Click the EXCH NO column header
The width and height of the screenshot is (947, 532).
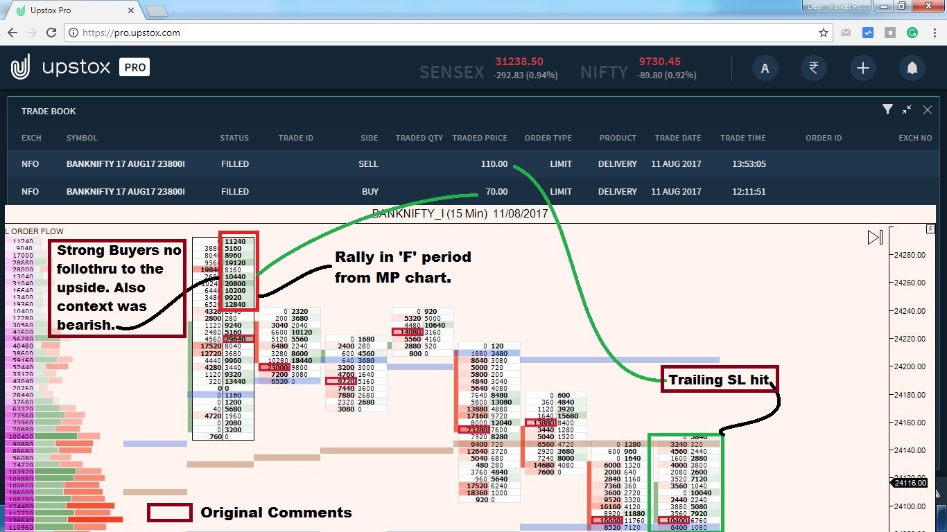(x=915, y=138)
